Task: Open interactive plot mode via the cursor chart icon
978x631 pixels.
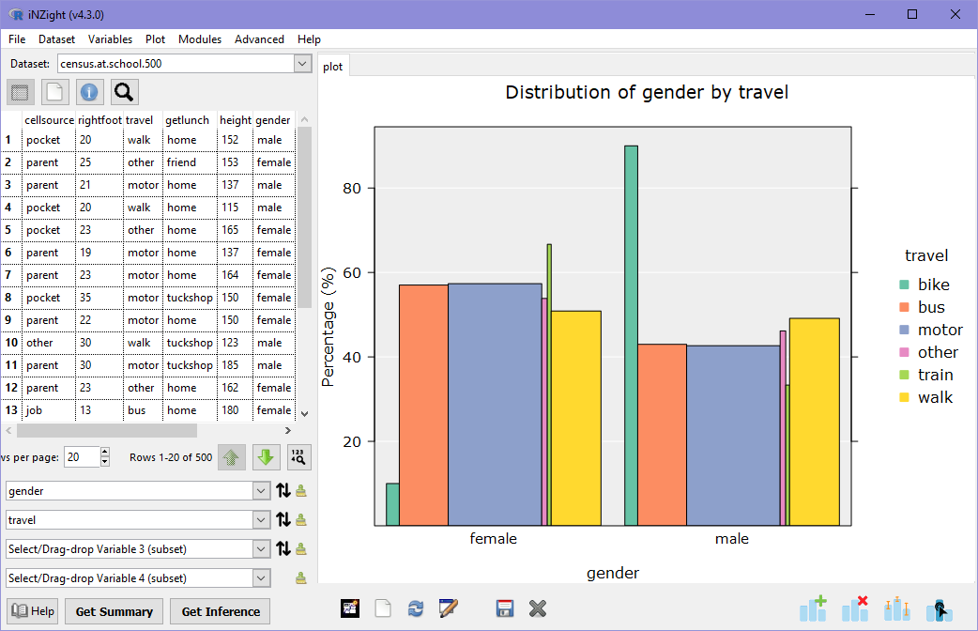Action: (x=939, y=608)
